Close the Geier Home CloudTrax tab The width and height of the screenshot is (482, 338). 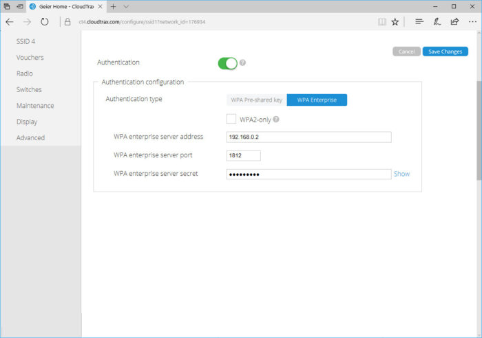point(100,6)
